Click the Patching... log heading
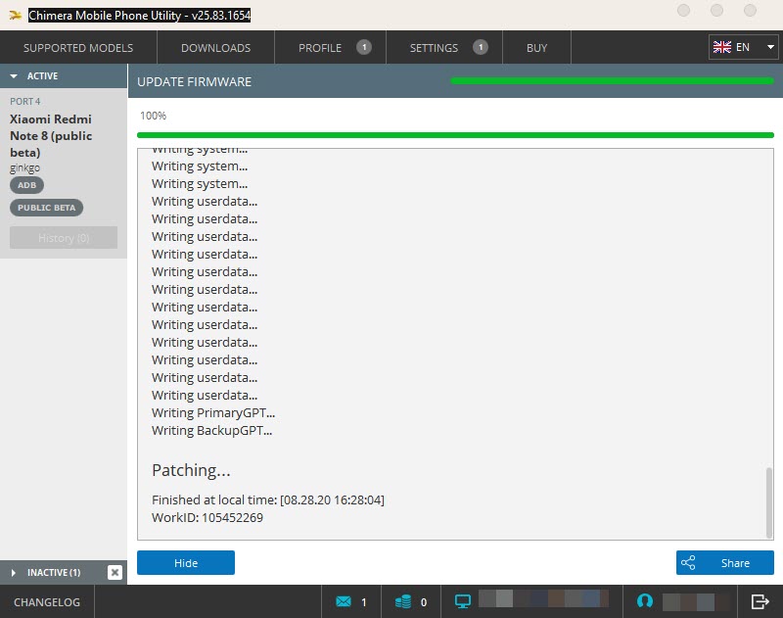 click(x=191, y=470)
